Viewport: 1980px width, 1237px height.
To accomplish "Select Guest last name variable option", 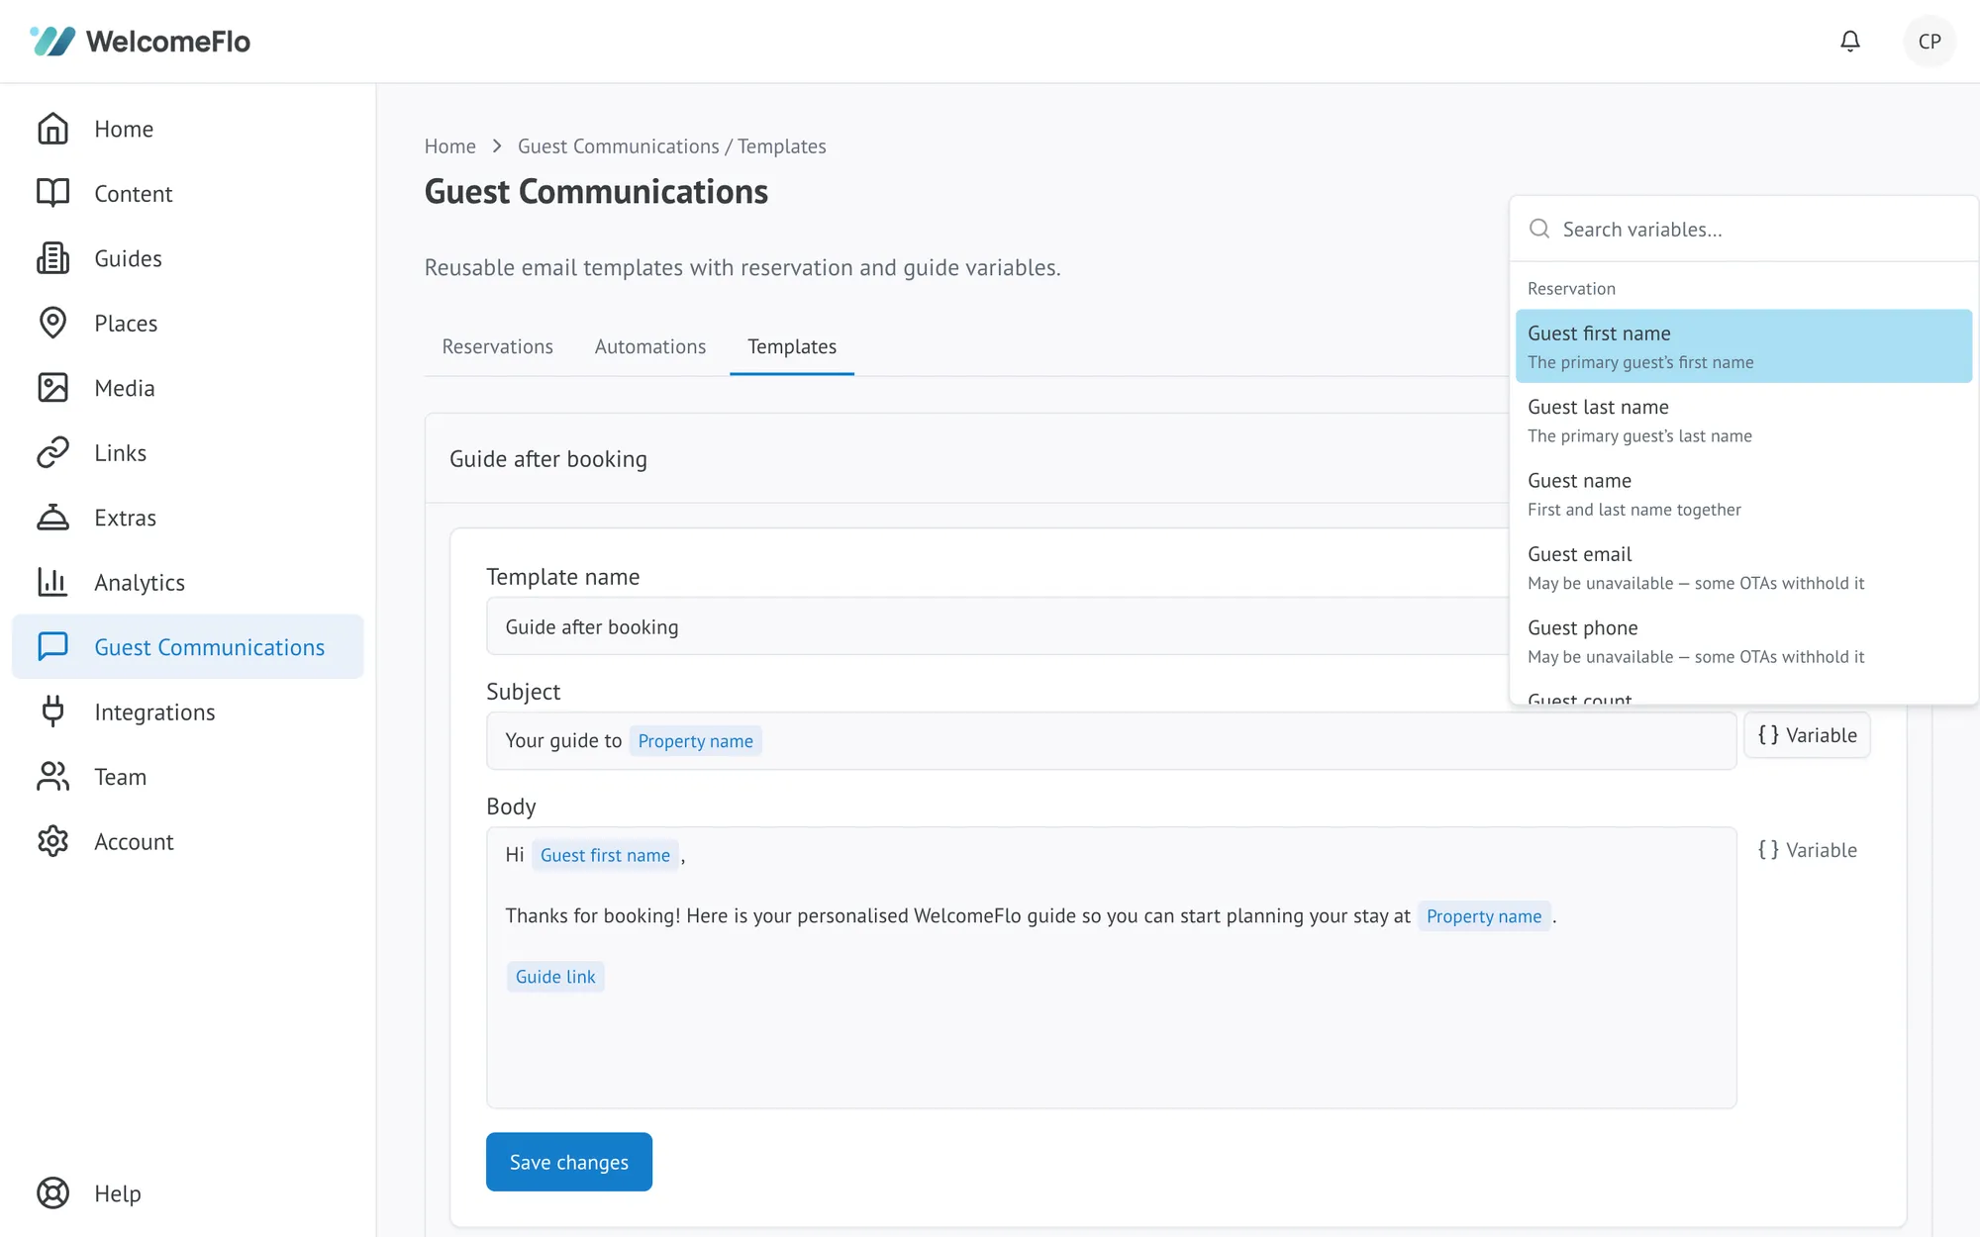I will (1743, 421).
